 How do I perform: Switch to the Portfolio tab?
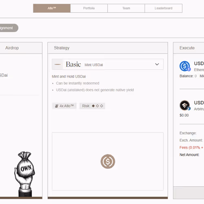(89, 8)
